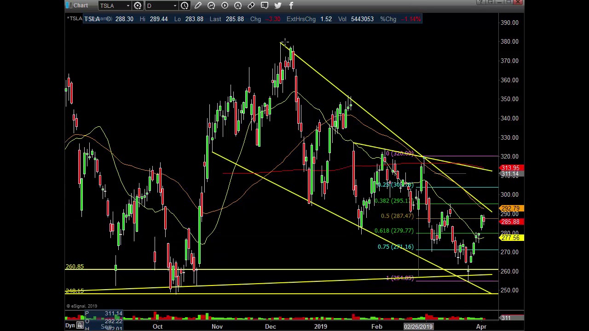Open the studies chart-line icon
This screenshot has width=589, height=331.
[x=211, y=6]
